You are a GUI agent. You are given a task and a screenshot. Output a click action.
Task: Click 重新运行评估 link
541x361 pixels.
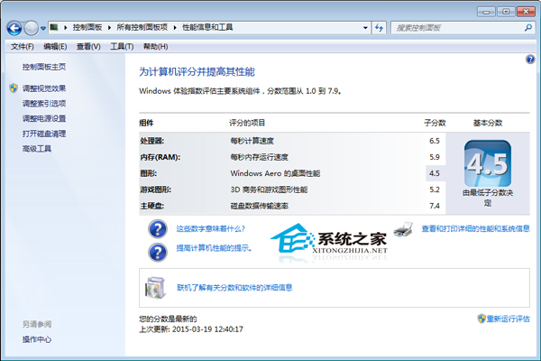(508, 319)
